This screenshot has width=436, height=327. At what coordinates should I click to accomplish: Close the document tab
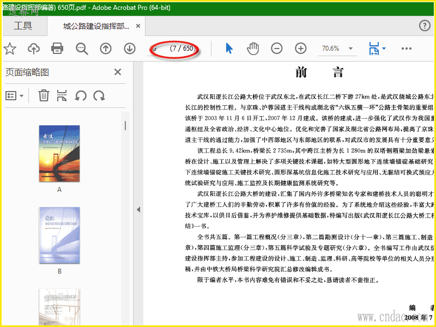coord(138,26)
